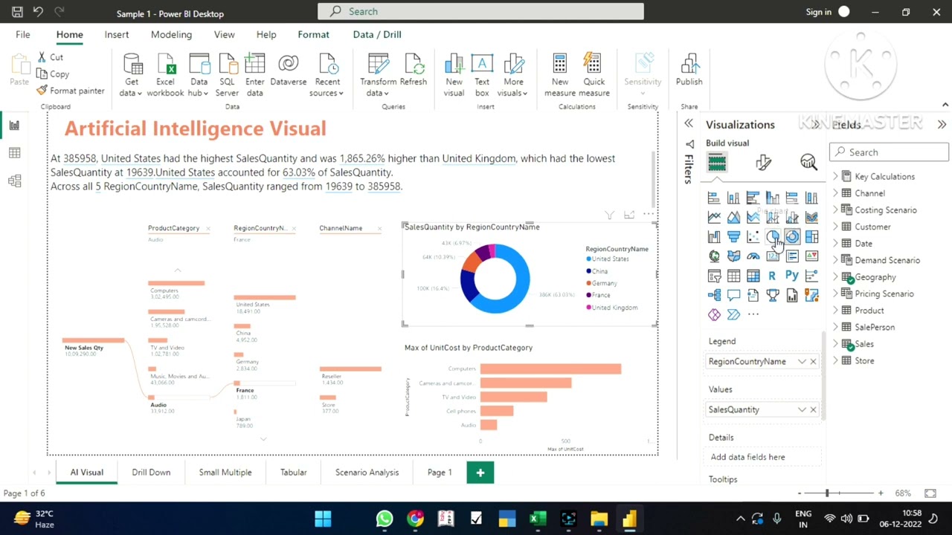Collapse the Fields pane with double arrow
This screenshot has height=535, width=952.
(x=942, y=125)
